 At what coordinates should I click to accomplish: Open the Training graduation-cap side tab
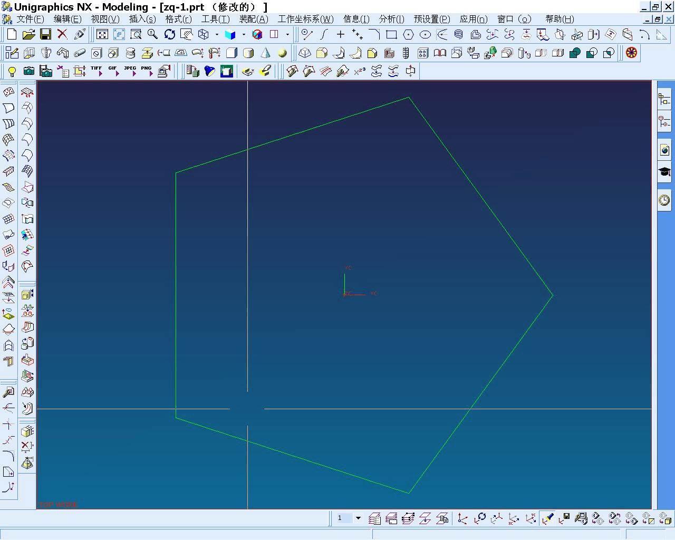[664, 172]
